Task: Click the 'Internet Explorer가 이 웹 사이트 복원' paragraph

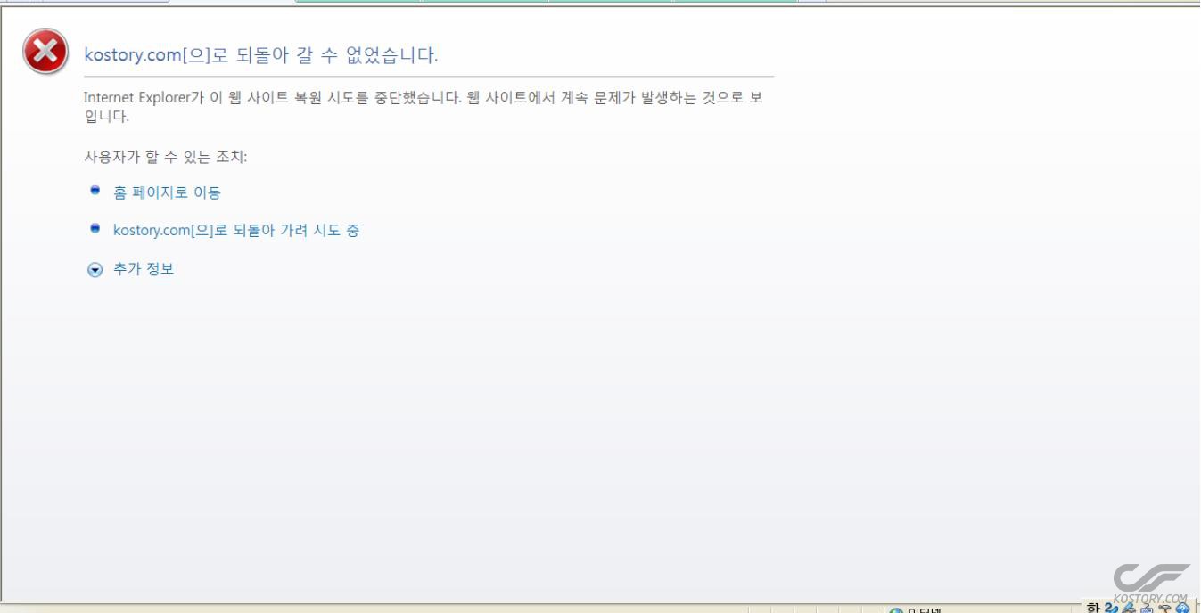Action: coord(424,107)
